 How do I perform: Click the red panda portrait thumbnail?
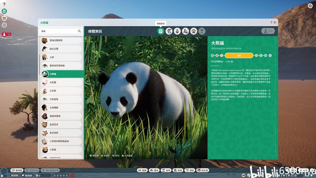45,150
